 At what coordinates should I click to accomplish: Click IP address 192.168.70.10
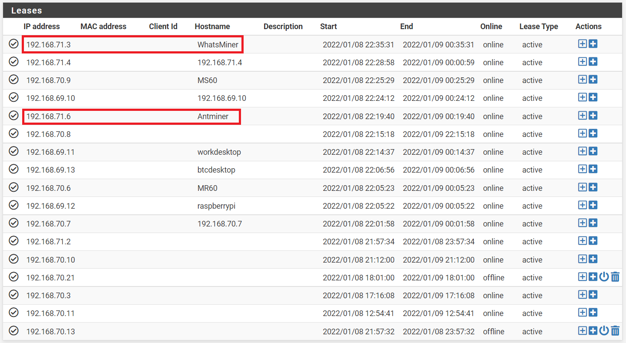point(50,260)
